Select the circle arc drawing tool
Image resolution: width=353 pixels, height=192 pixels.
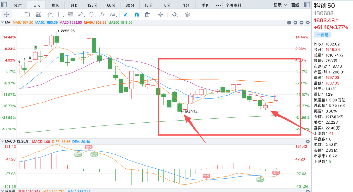92,15
